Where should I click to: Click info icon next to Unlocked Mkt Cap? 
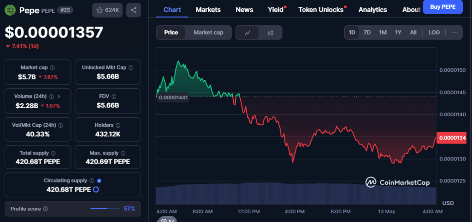point(130,68)
